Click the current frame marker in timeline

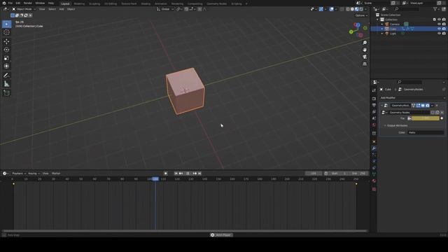point(155,179)
